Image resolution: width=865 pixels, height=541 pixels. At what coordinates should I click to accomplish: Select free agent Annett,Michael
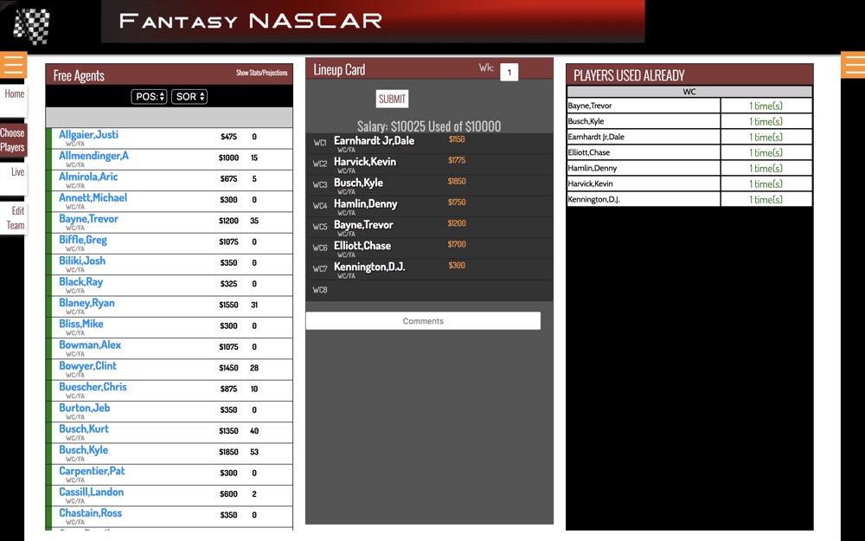pyautogui.click(x=93, y=197)
